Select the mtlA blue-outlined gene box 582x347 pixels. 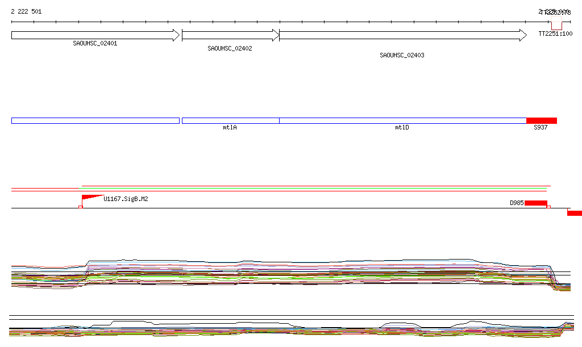(230, 120)
